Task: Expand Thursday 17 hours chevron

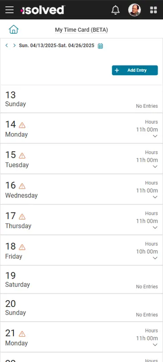Action: tap(155, 228)
